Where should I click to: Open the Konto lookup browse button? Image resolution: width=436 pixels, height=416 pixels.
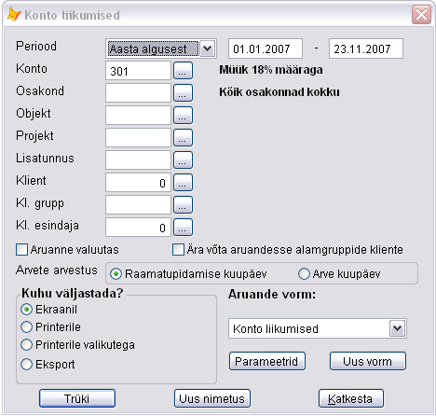pos(183,71)
